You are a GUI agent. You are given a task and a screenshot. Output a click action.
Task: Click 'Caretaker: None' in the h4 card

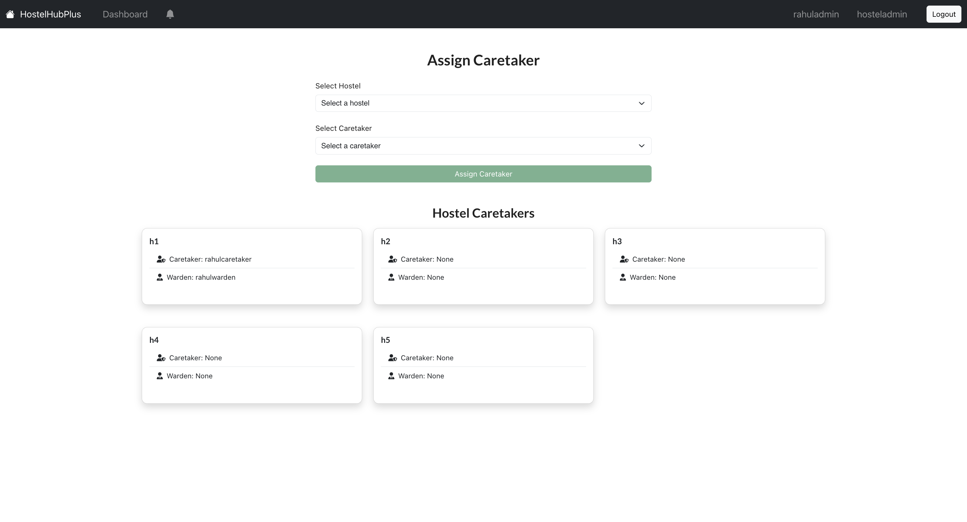tap(195, 358)
